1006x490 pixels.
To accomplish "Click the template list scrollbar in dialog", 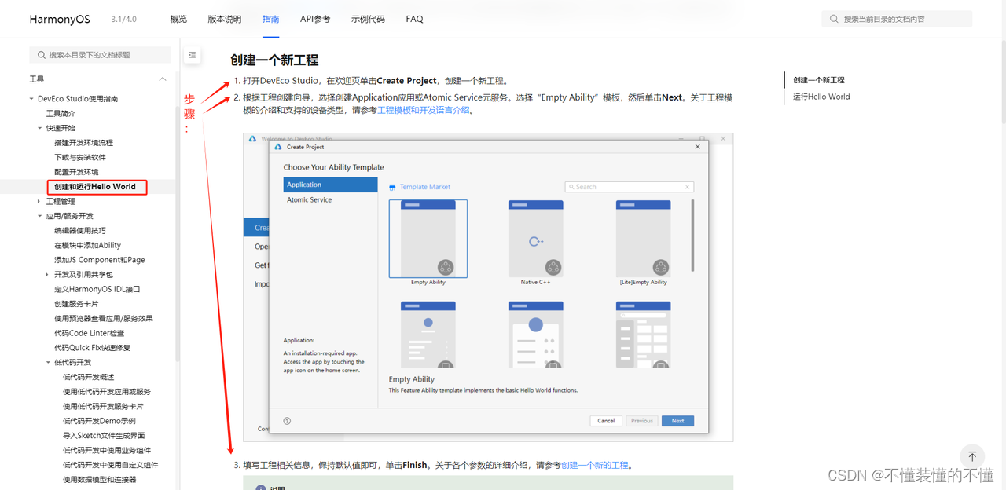I will point(692,236).
